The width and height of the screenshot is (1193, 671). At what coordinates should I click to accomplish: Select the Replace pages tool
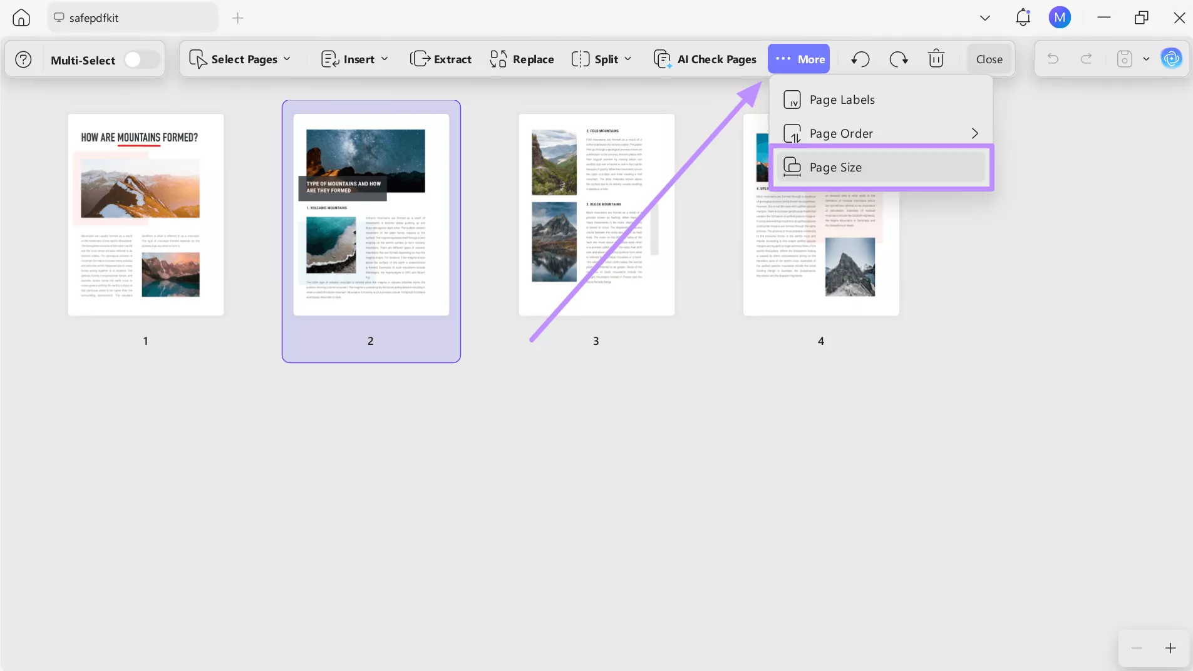click(x=522, y=59)
